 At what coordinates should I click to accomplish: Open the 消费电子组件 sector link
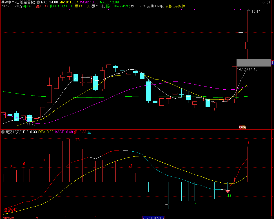(x=175, y=6)
